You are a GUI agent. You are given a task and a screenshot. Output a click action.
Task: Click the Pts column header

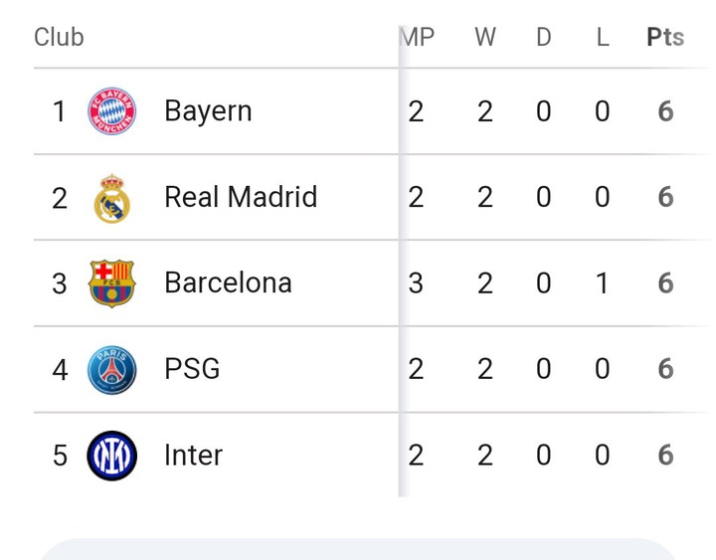pyautogui.click(x=665, y=38)
